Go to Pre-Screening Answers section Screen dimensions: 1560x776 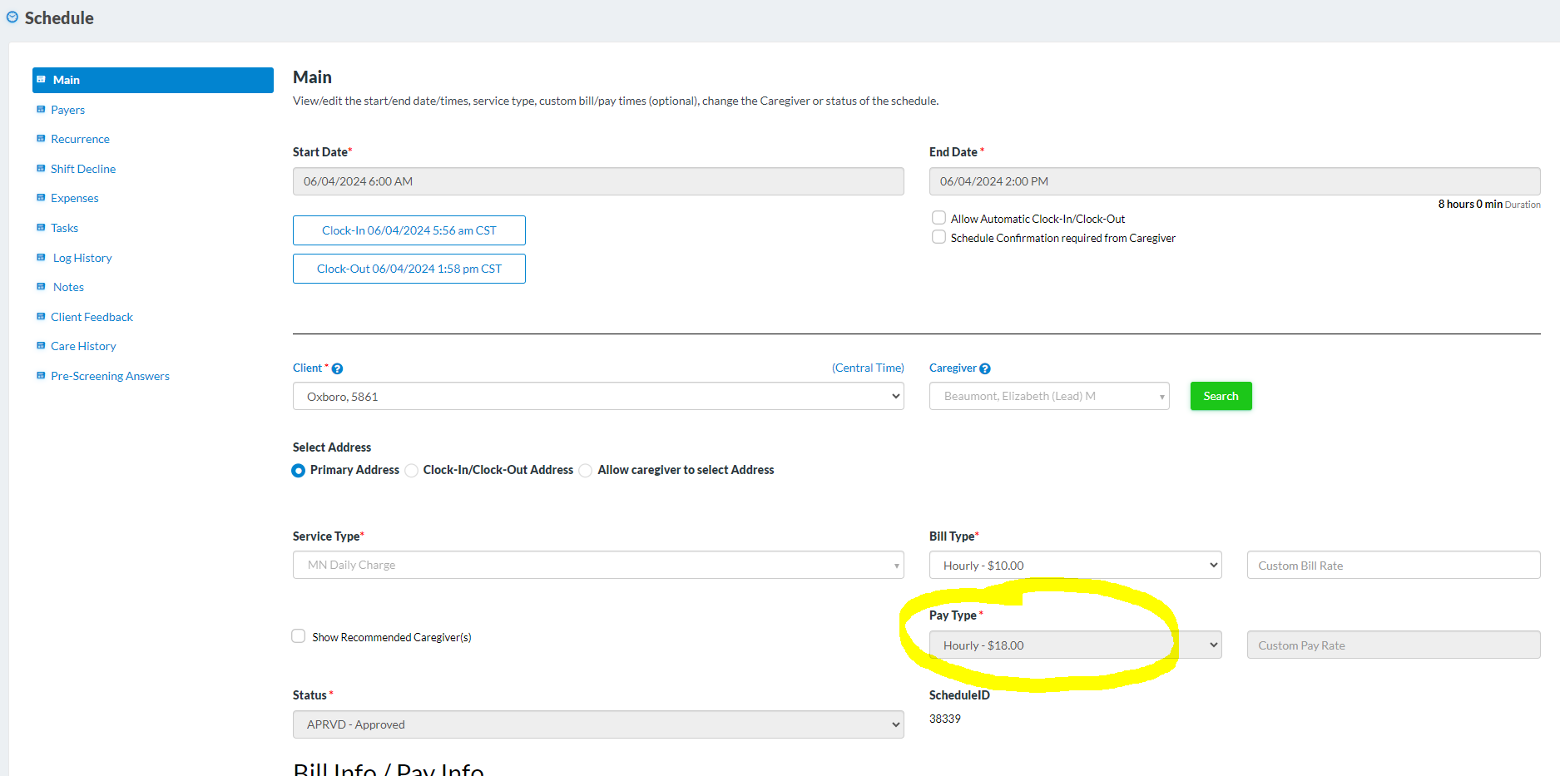(110, 376)
